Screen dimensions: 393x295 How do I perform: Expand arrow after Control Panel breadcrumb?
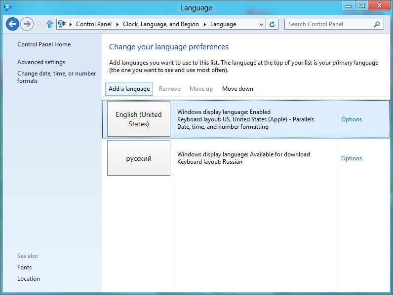(x=117, y=24)
